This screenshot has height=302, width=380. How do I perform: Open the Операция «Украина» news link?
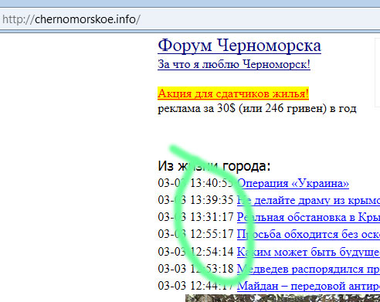[293, 183]
